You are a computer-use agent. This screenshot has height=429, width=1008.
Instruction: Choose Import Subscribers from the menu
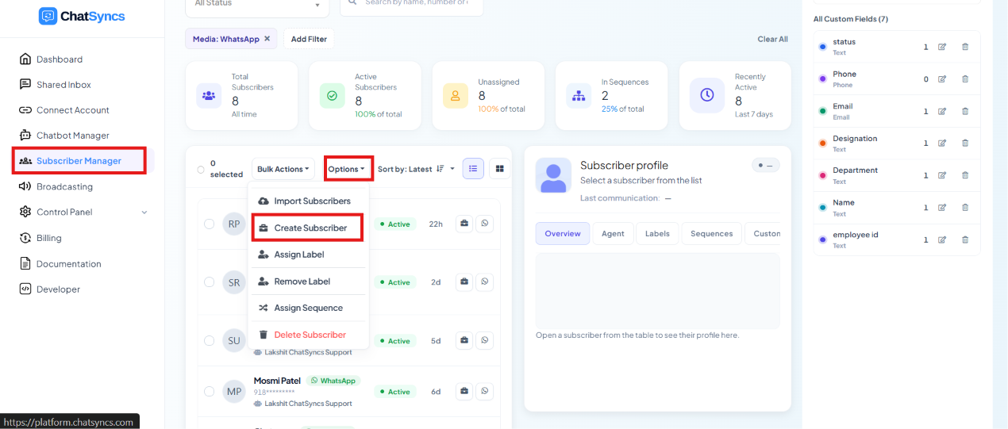coord(308,201)
